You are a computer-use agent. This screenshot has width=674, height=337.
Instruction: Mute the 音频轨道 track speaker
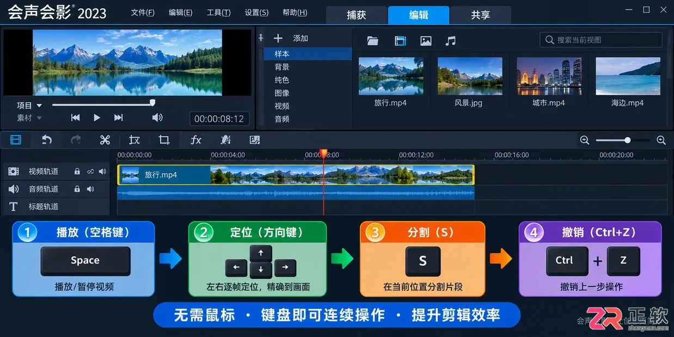click(90, 189)
